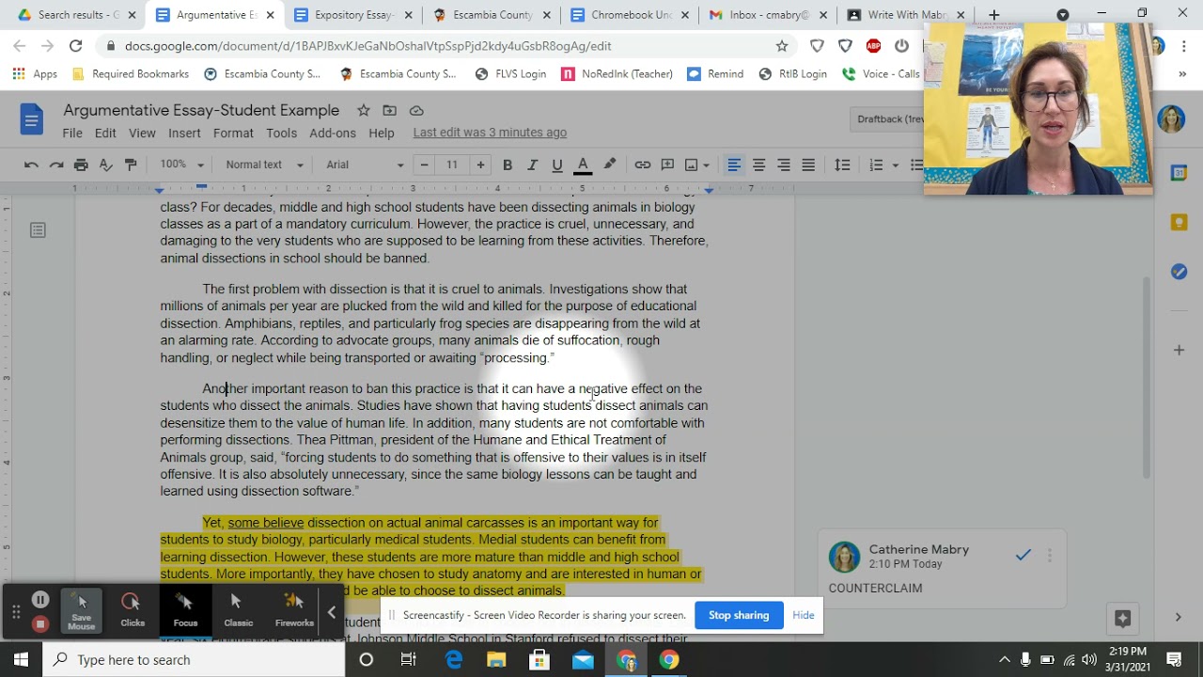Open the zoom 100% dropdown

pyautogui.click(x=181, y=165)
